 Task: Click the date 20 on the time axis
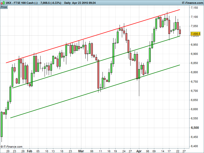point(8,151)
